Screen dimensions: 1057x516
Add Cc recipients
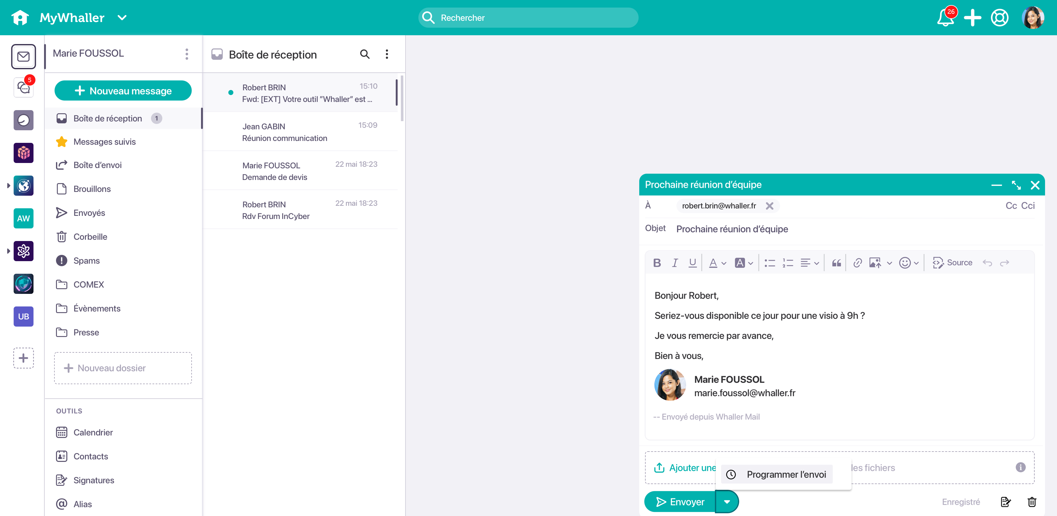1011,205
